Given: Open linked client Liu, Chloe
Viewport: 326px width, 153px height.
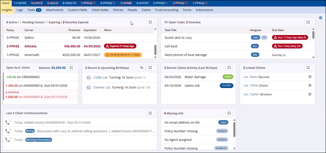Looking at the screenshot, I should (x=251, y=85).
